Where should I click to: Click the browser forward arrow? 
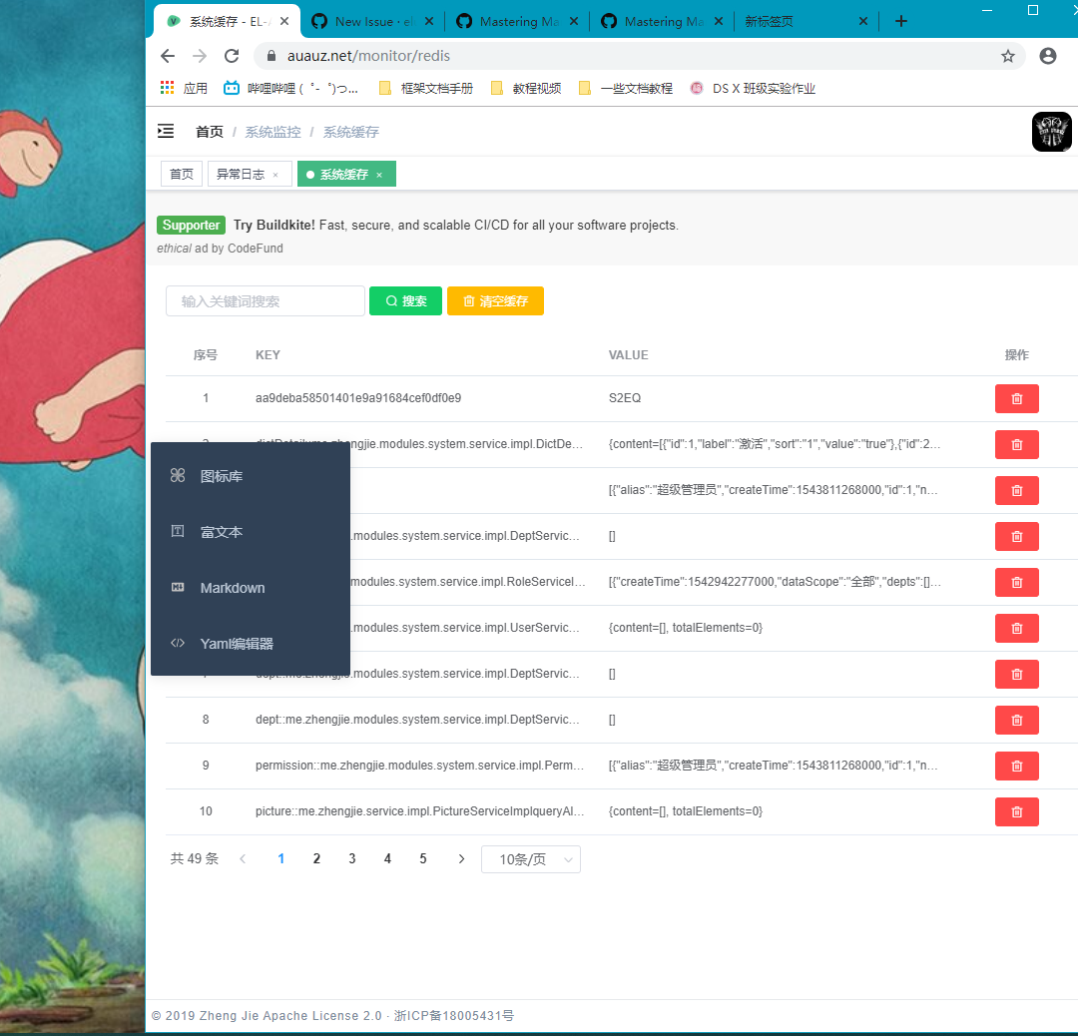(200, 56)
